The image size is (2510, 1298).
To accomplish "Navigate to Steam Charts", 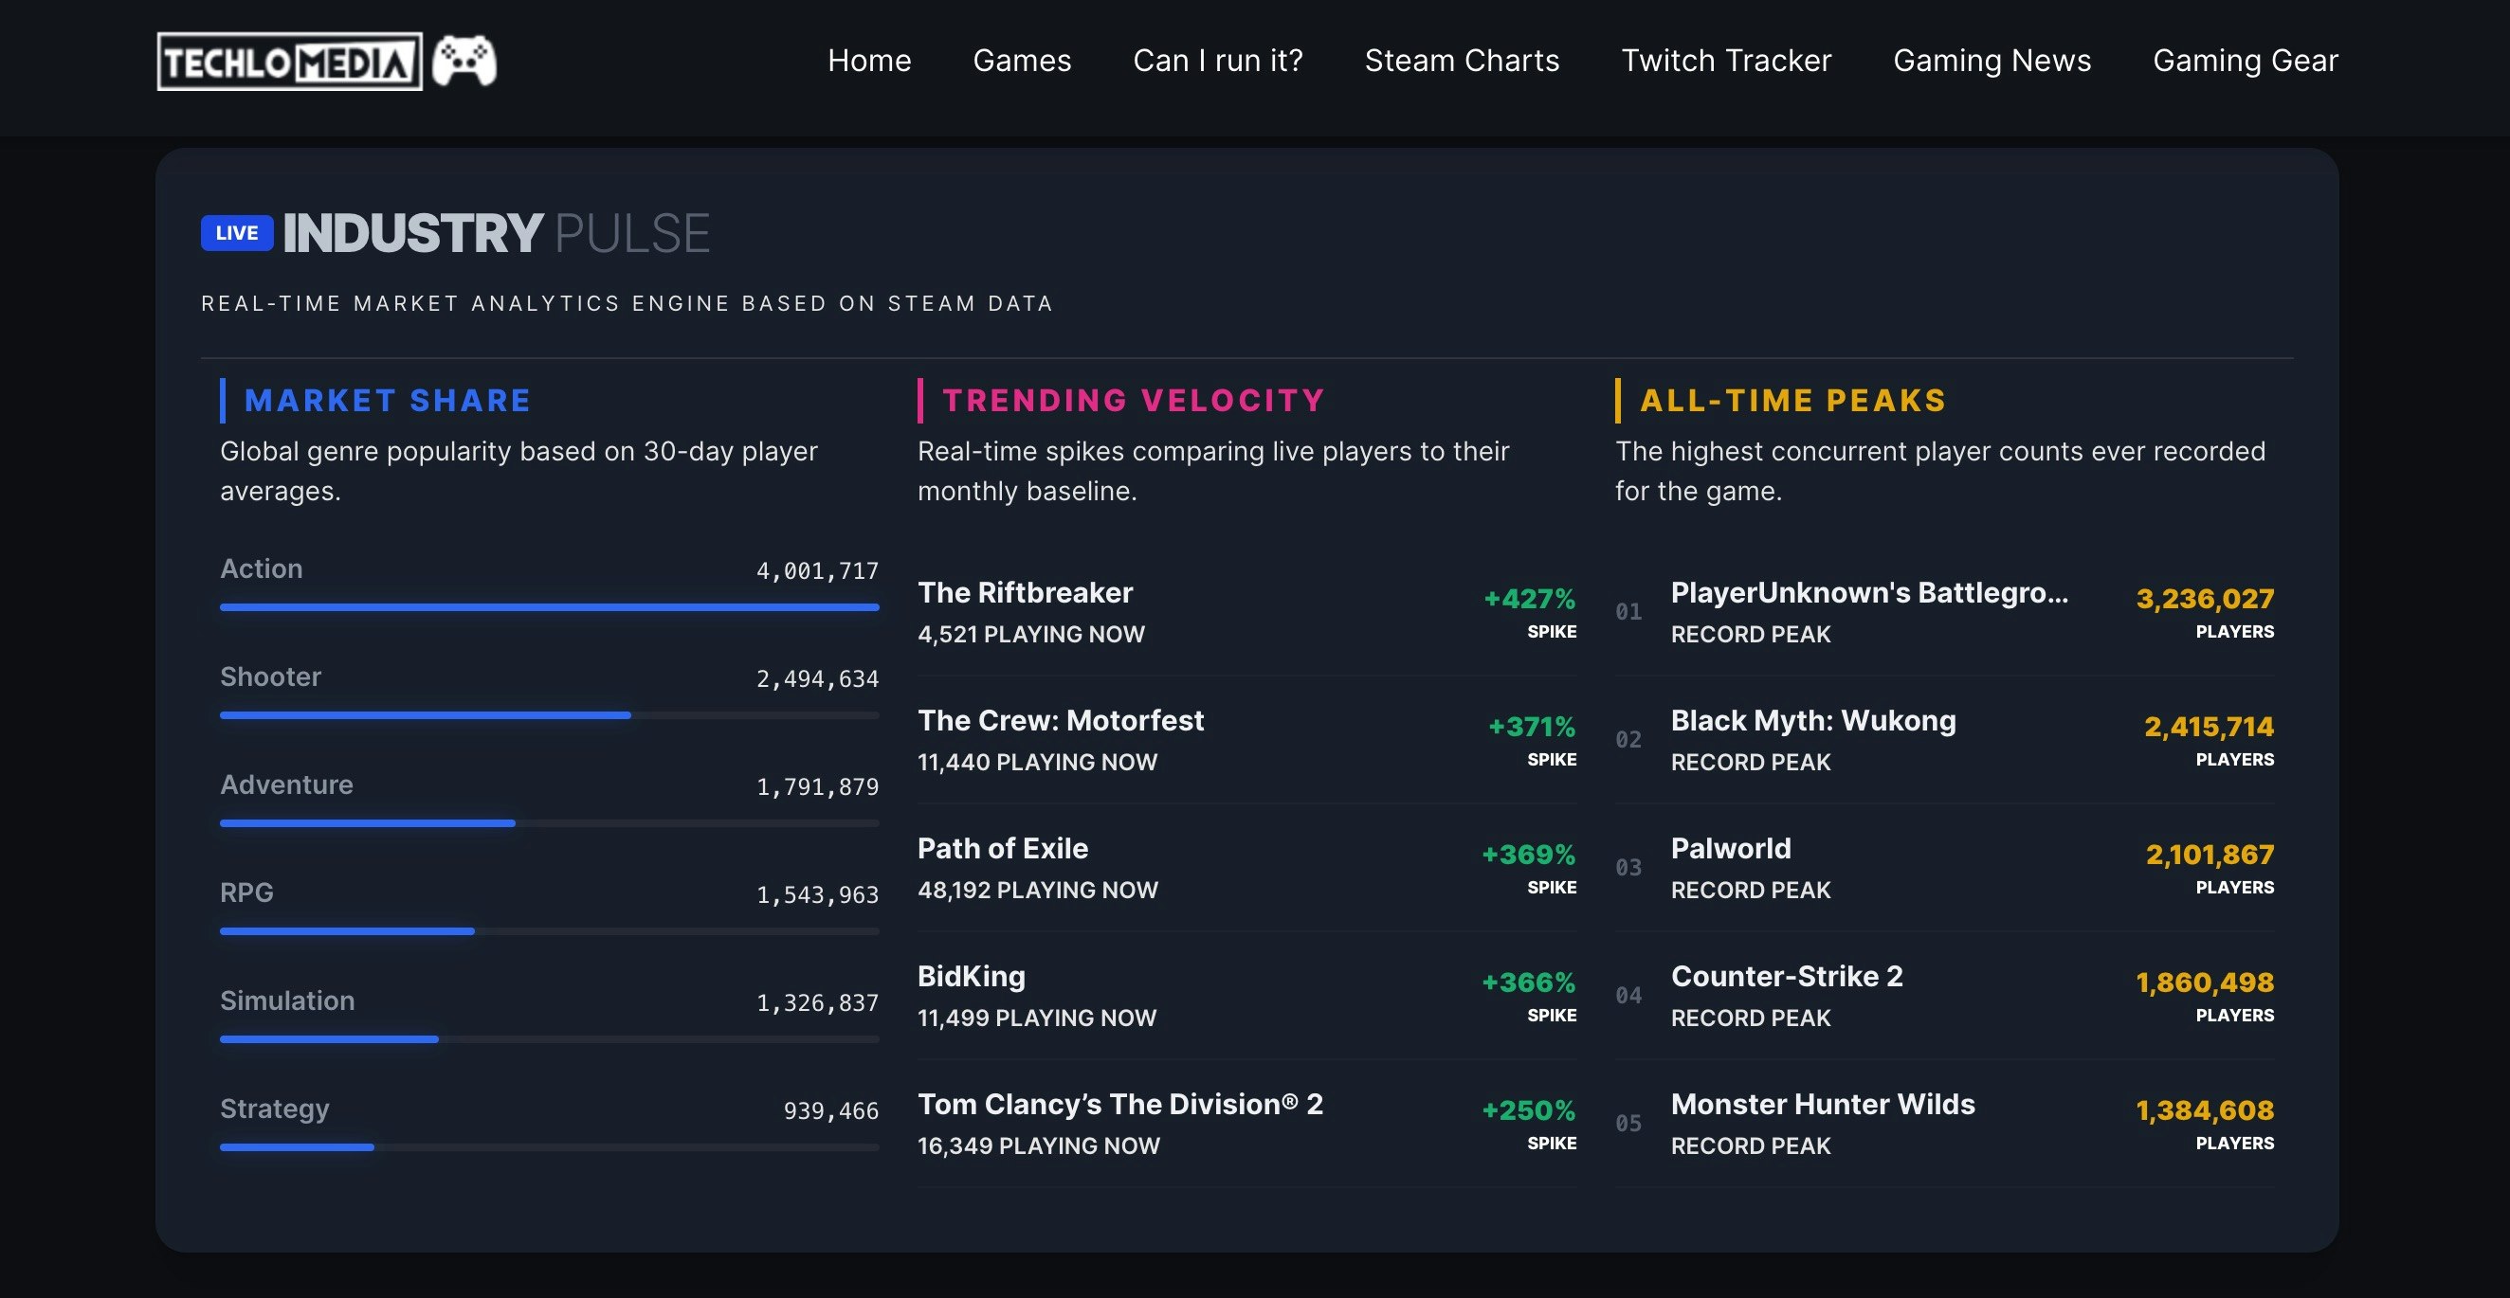I will pos(1462,61).
